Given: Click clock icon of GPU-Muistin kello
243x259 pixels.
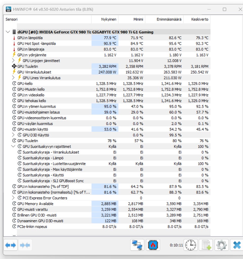Looking at the screenshot, I should tap(14, 89).
